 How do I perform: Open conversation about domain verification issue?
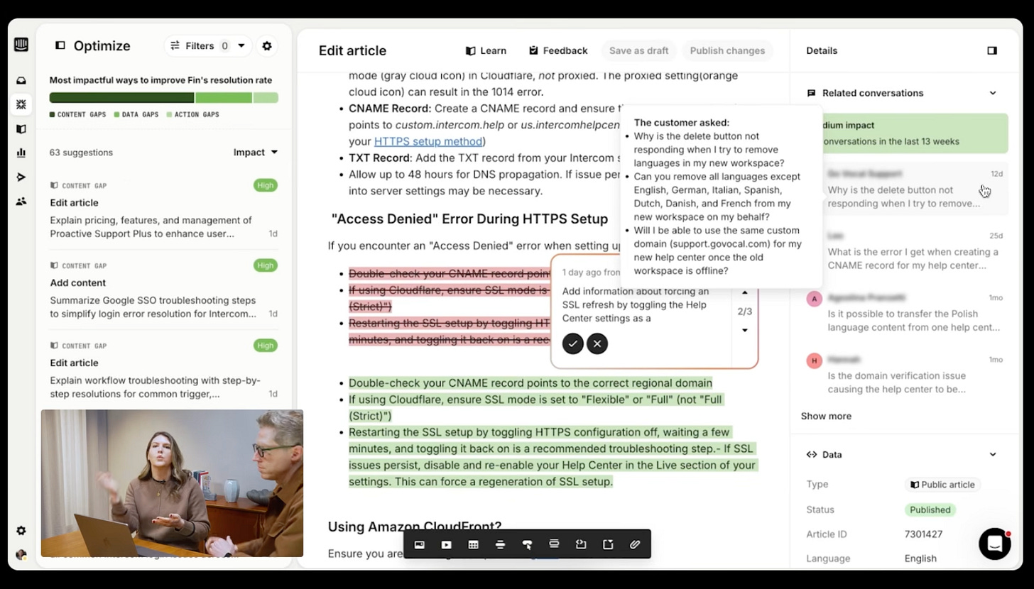point(907,373)
